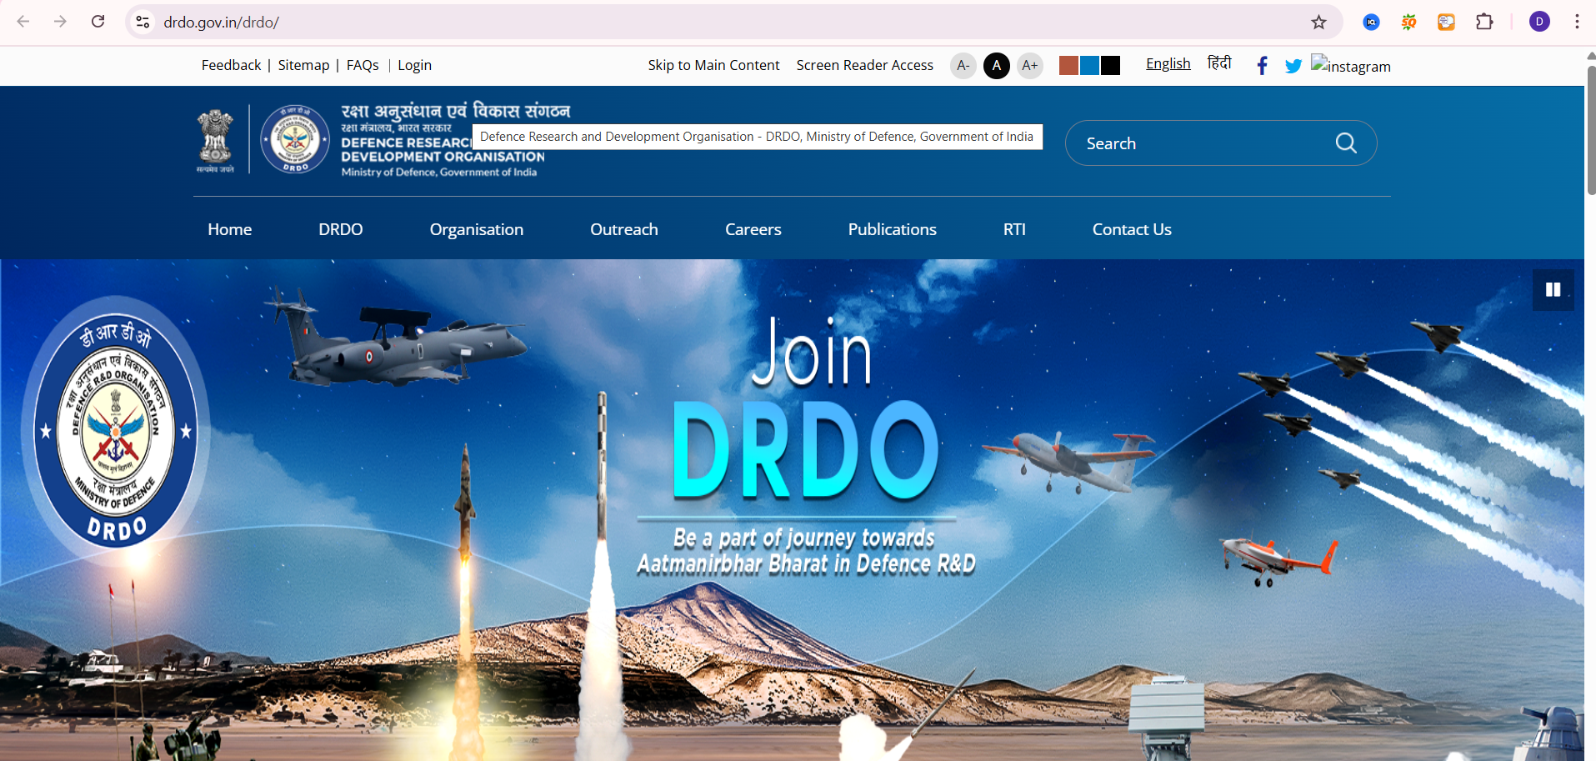1596x761 pixels.
Task: Click the Hindi organisation title text in header
Action: (x=456, y=111)
